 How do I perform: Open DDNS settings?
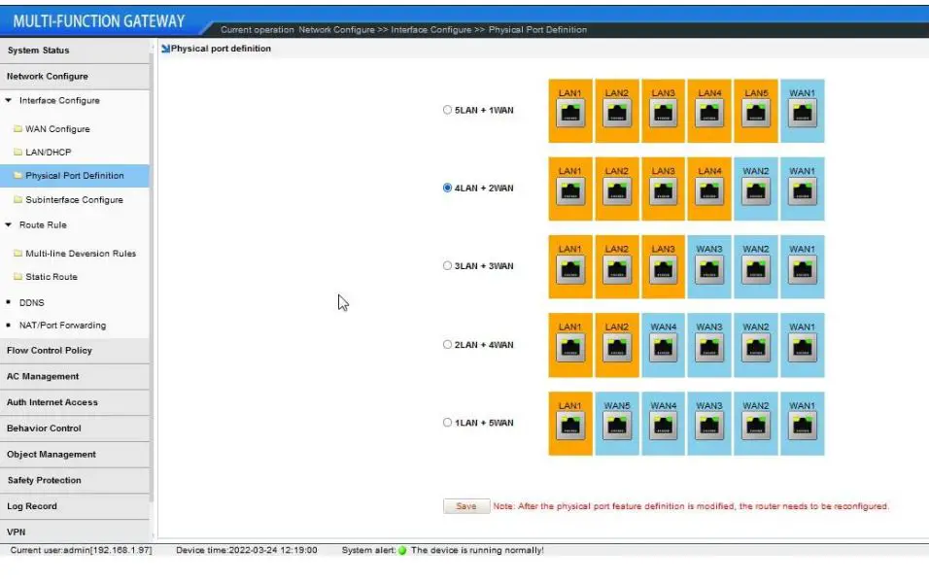(31, 303)
